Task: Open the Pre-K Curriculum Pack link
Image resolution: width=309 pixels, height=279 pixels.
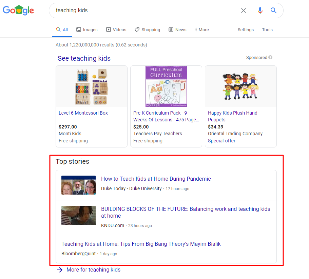Action: [166, 116]
